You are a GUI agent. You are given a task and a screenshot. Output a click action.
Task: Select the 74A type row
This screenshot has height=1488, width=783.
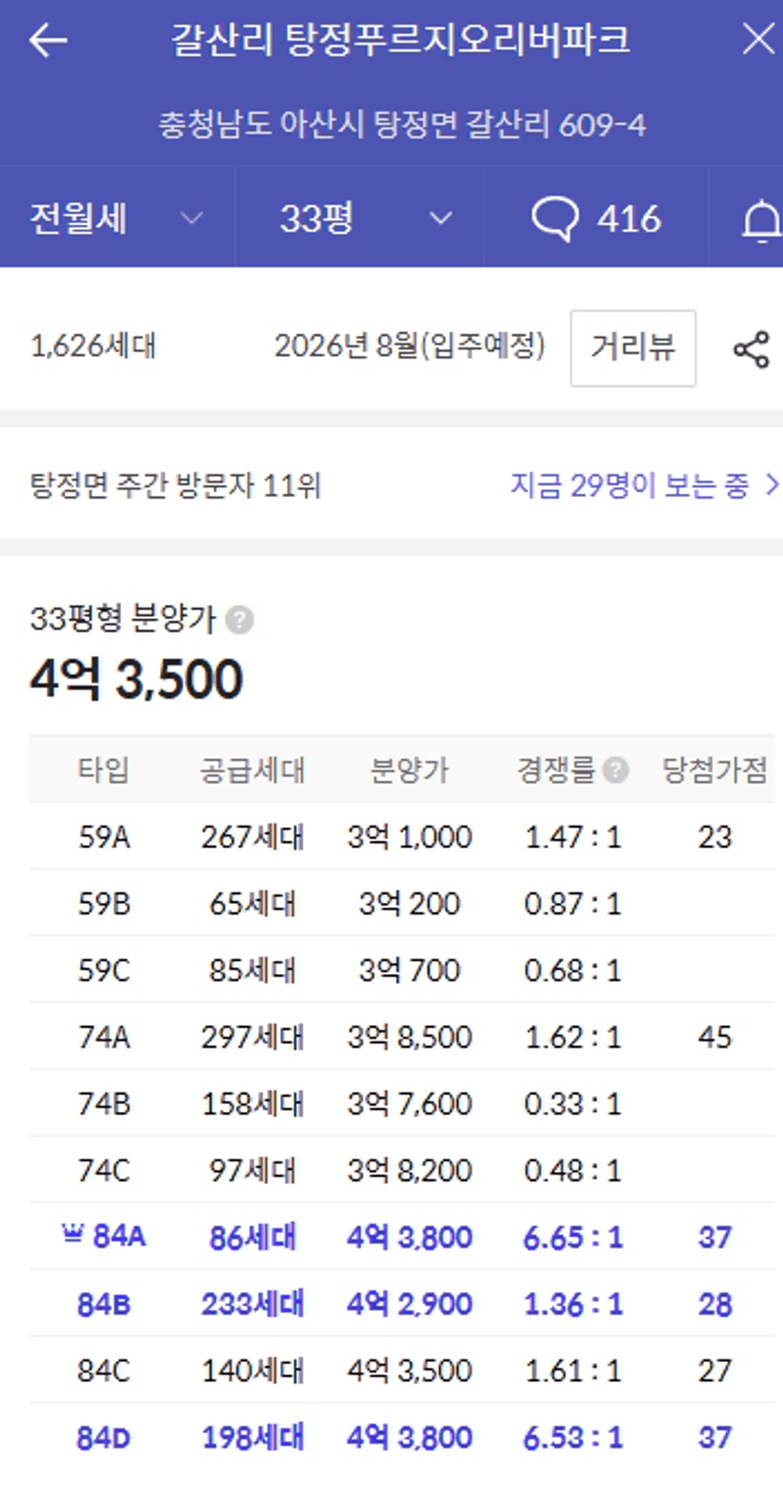click(x=401, y=1036)
